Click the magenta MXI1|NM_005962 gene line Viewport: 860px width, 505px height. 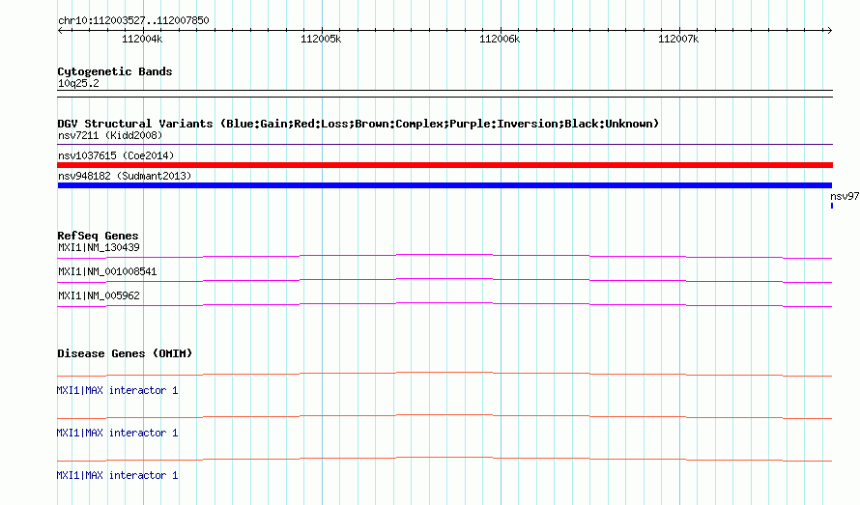(x=444, y=304)
